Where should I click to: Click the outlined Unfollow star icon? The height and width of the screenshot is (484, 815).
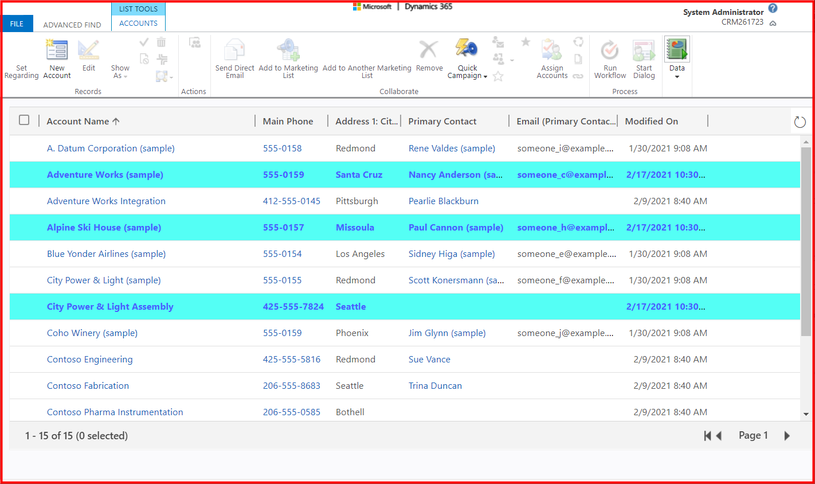pyautogui.click(x=498, y=76)
